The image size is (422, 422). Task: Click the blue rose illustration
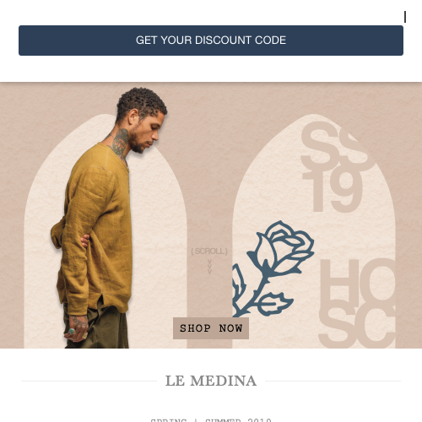point(273,269)
